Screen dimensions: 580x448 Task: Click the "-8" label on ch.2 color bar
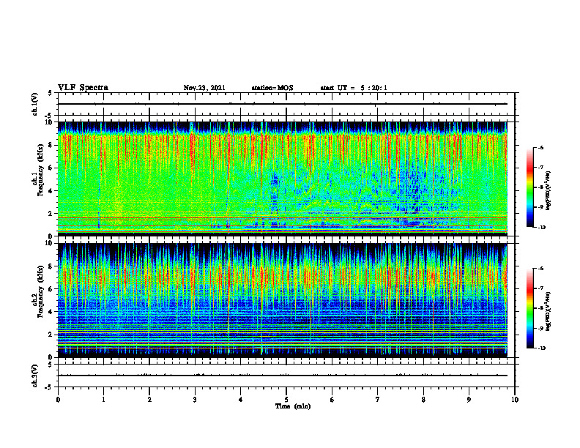[x=540, y=308]
